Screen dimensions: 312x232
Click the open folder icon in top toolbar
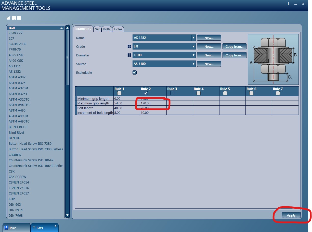coord(8,18)
